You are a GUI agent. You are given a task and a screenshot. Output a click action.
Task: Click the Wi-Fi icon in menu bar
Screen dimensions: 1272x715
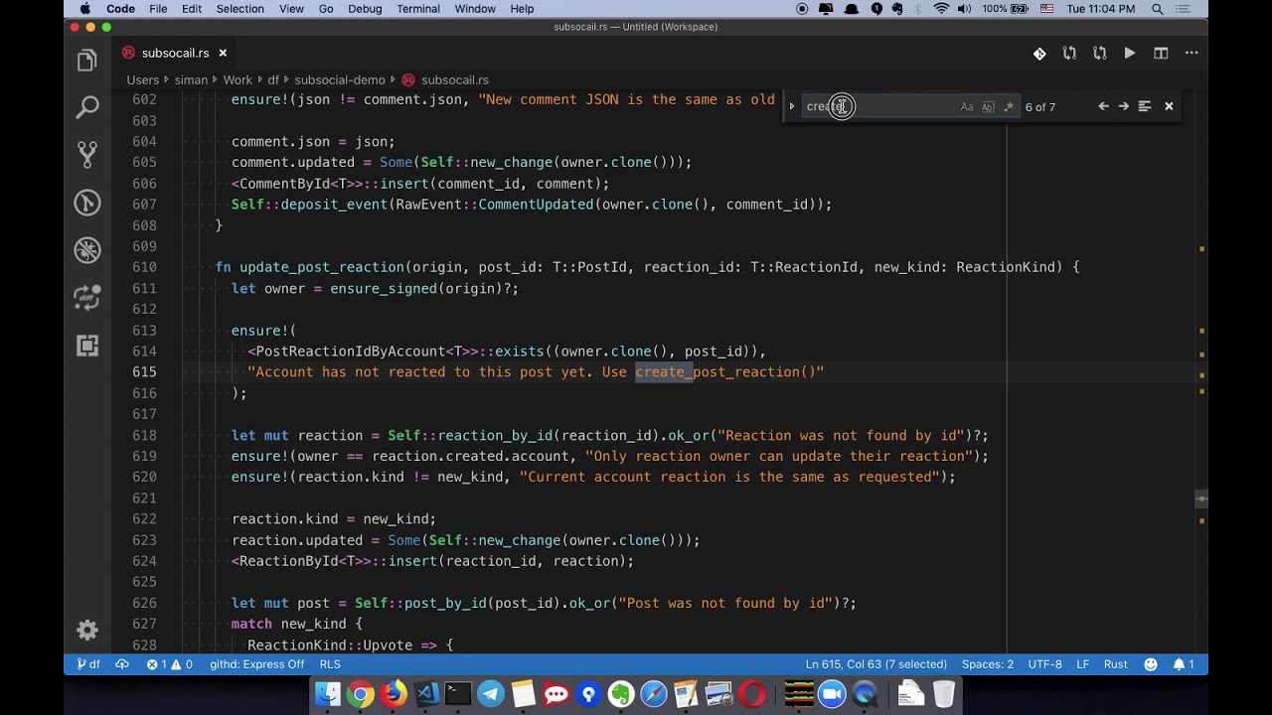[x=941, y=9]
